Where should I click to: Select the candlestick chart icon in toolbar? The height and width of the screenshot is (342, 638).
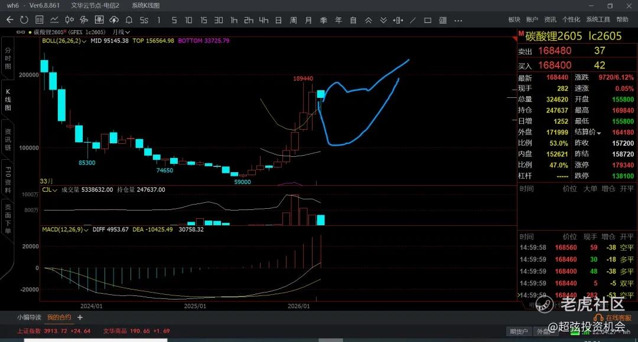coord(70,19)
